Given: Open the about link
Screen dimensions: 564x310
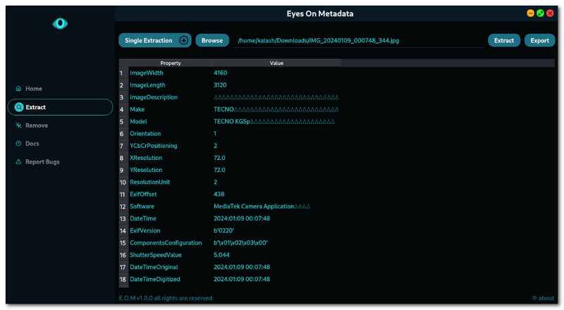Looking at the screenshot, I should (x=543, y=298).
